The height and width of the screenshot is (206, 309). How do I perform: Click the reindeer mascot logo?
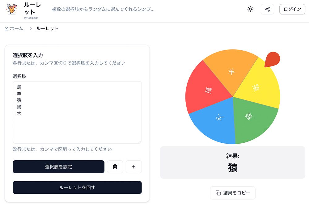11,9
